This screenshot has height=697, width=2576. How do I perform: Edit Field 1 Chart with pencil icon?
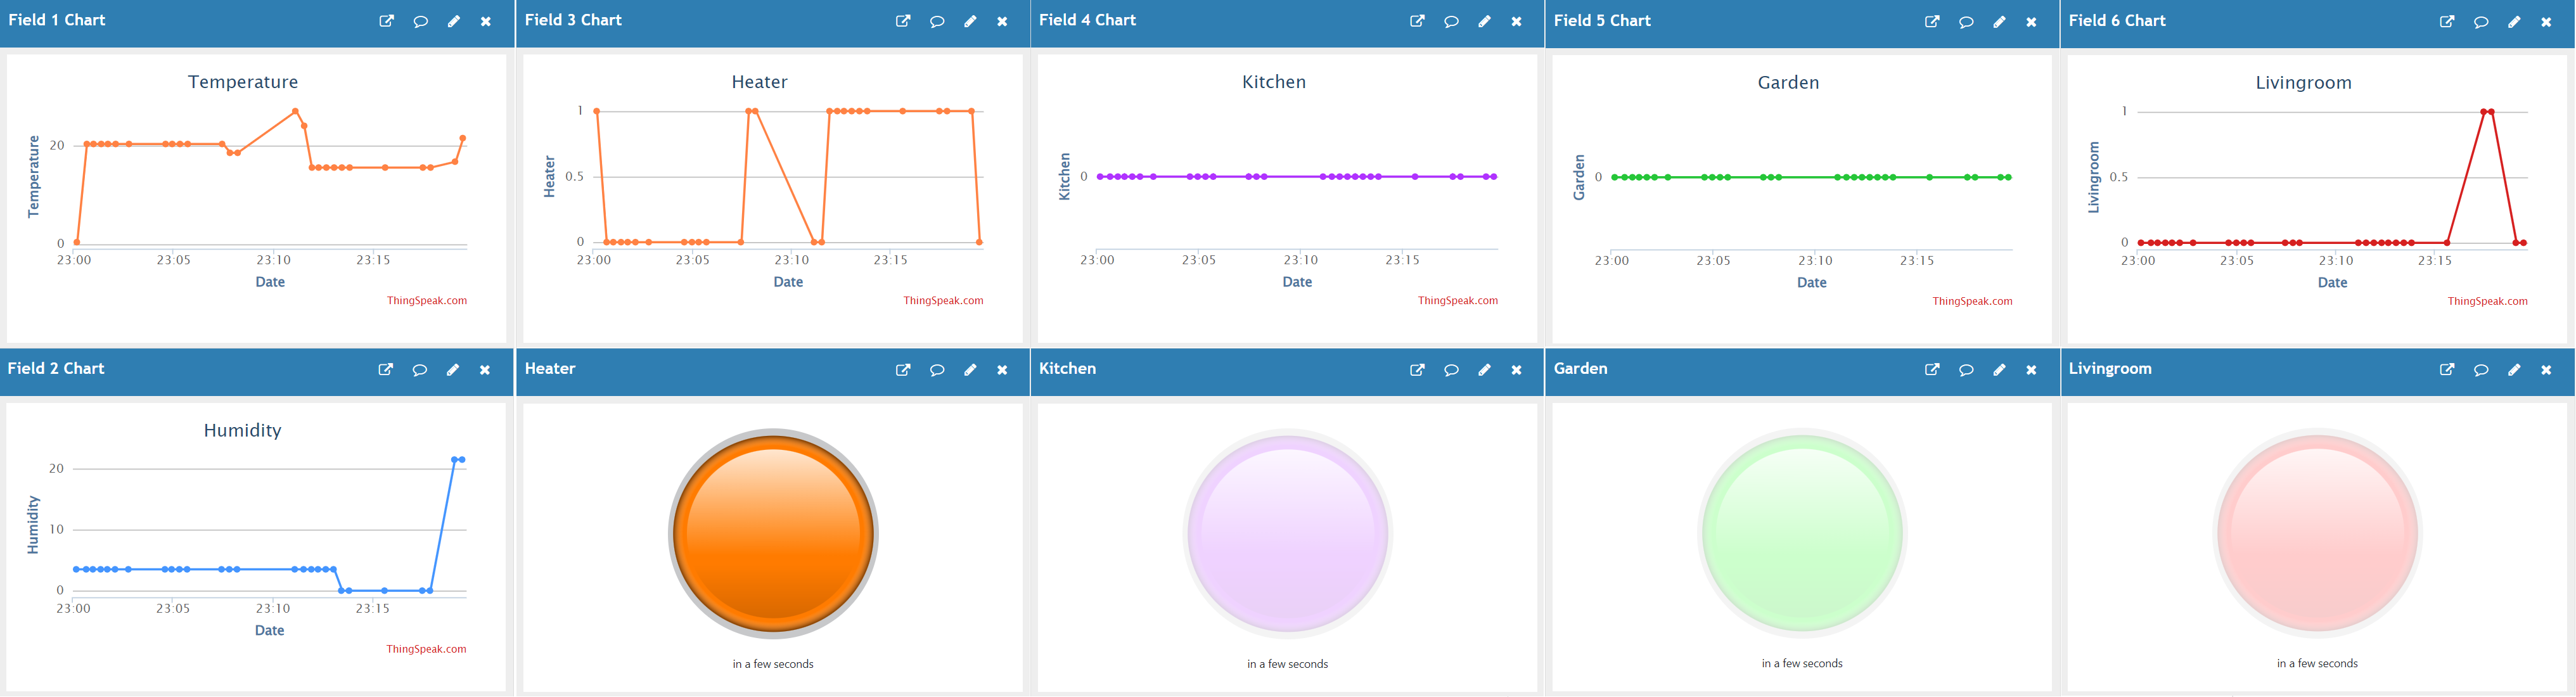454,21
